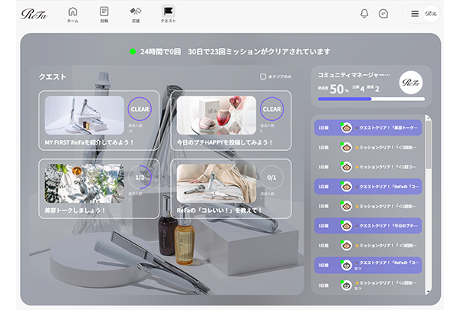
Task: Open quest title ReFaの「コレいい！」を教えて！
Action: [x=219, y=210]
